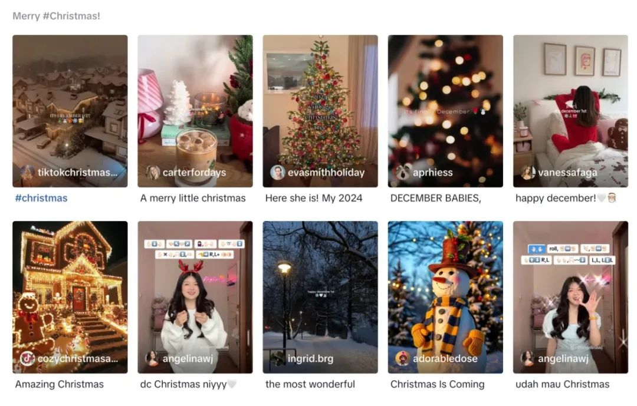
Task: Open adorabledose profile avatar
Action: (x=403, y=358)
